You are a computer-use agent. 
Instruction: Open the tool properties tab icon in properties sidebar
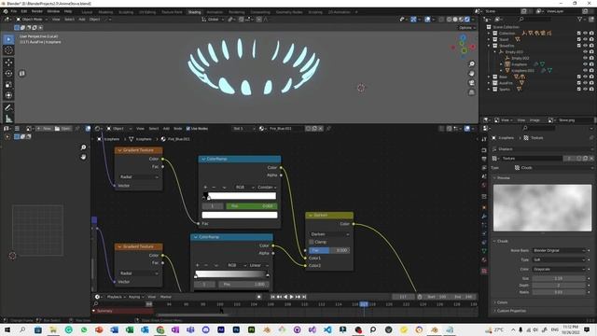(x=484, y=140)
